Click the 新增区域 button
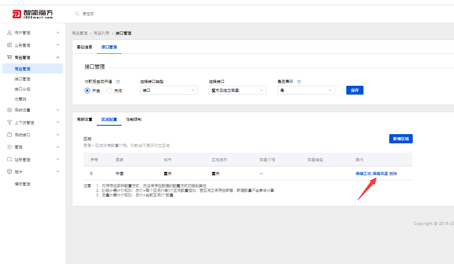The image size is (454, 264). tap(401, 139)
